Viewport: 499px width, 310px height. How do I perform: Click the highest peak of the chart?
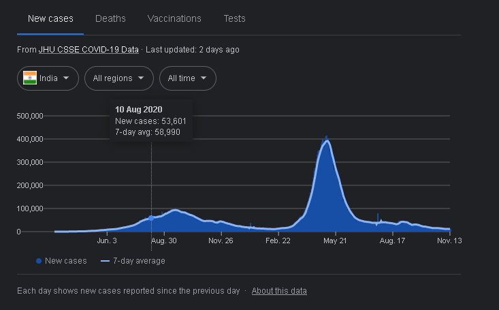point(327,139)
